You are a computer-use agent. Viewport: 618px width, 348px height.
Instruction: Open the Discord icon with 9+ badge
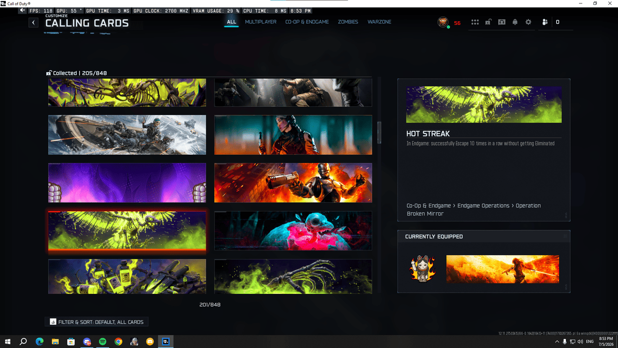[87, 342]
